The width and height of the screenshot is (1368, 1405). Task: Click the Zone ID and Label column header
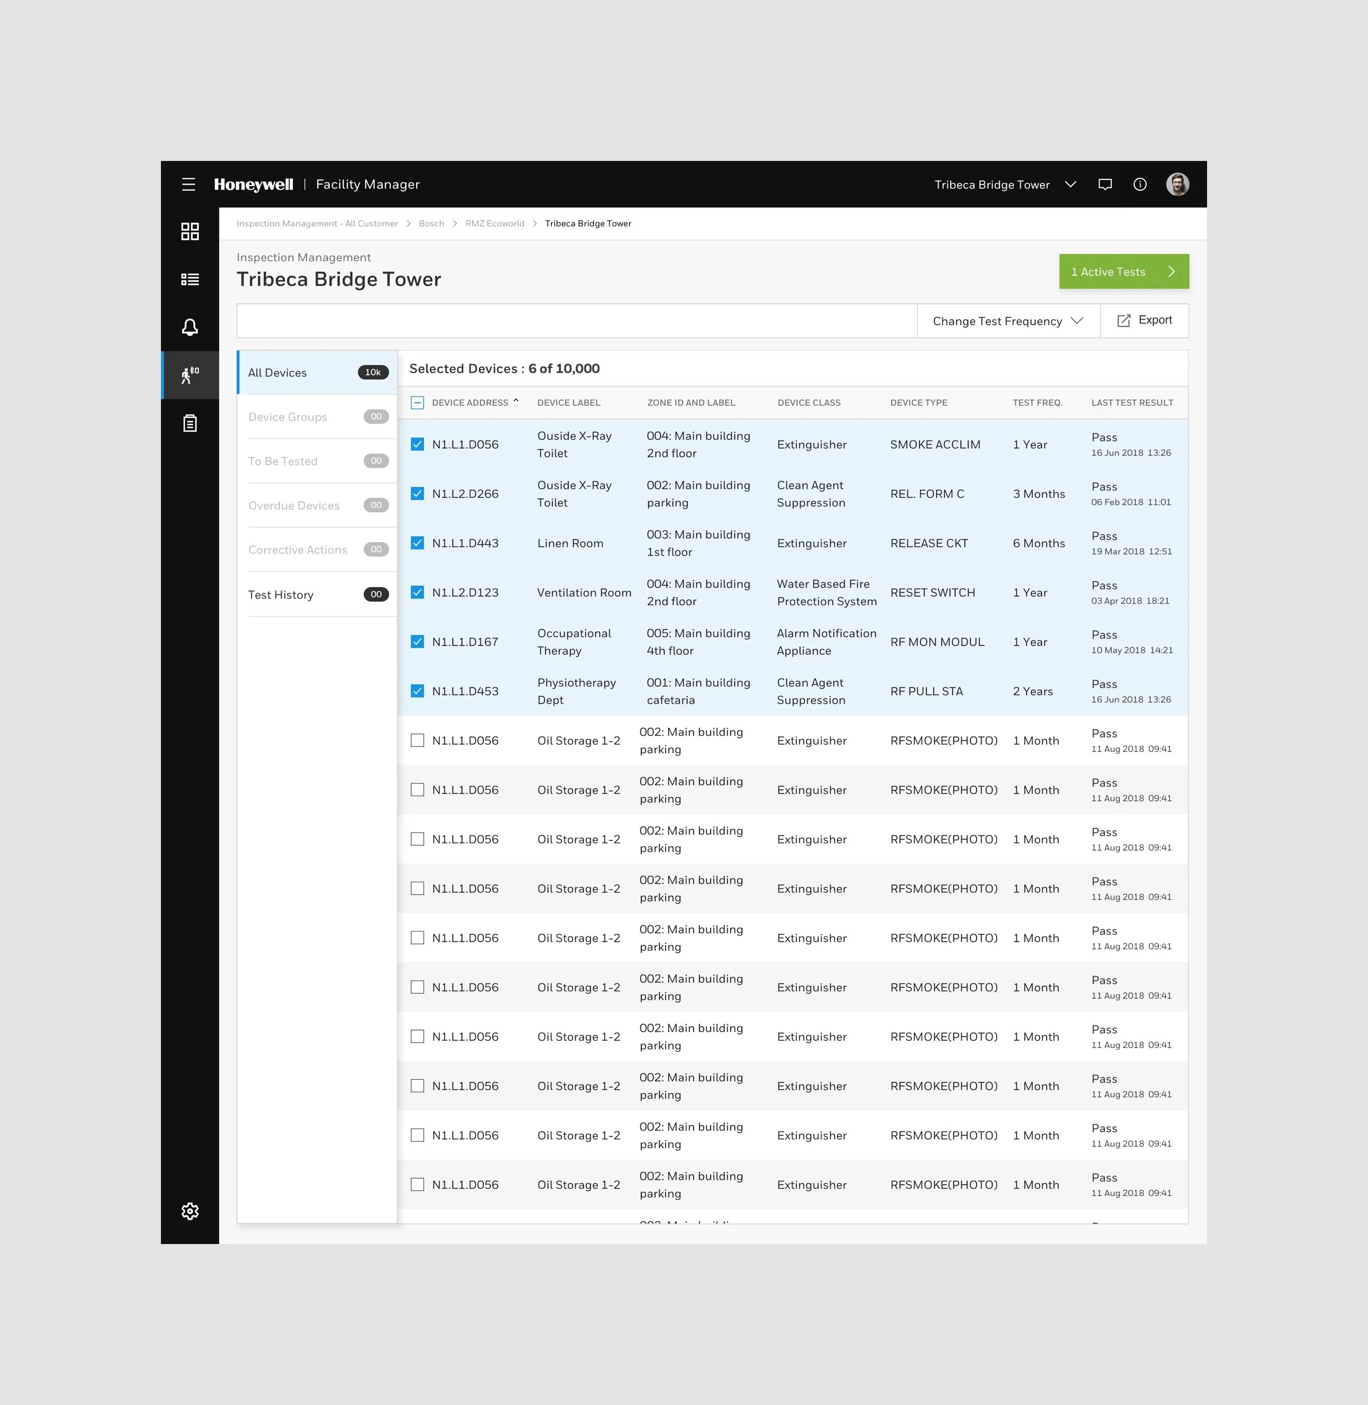pyautogui.click(x=690, y=402)
